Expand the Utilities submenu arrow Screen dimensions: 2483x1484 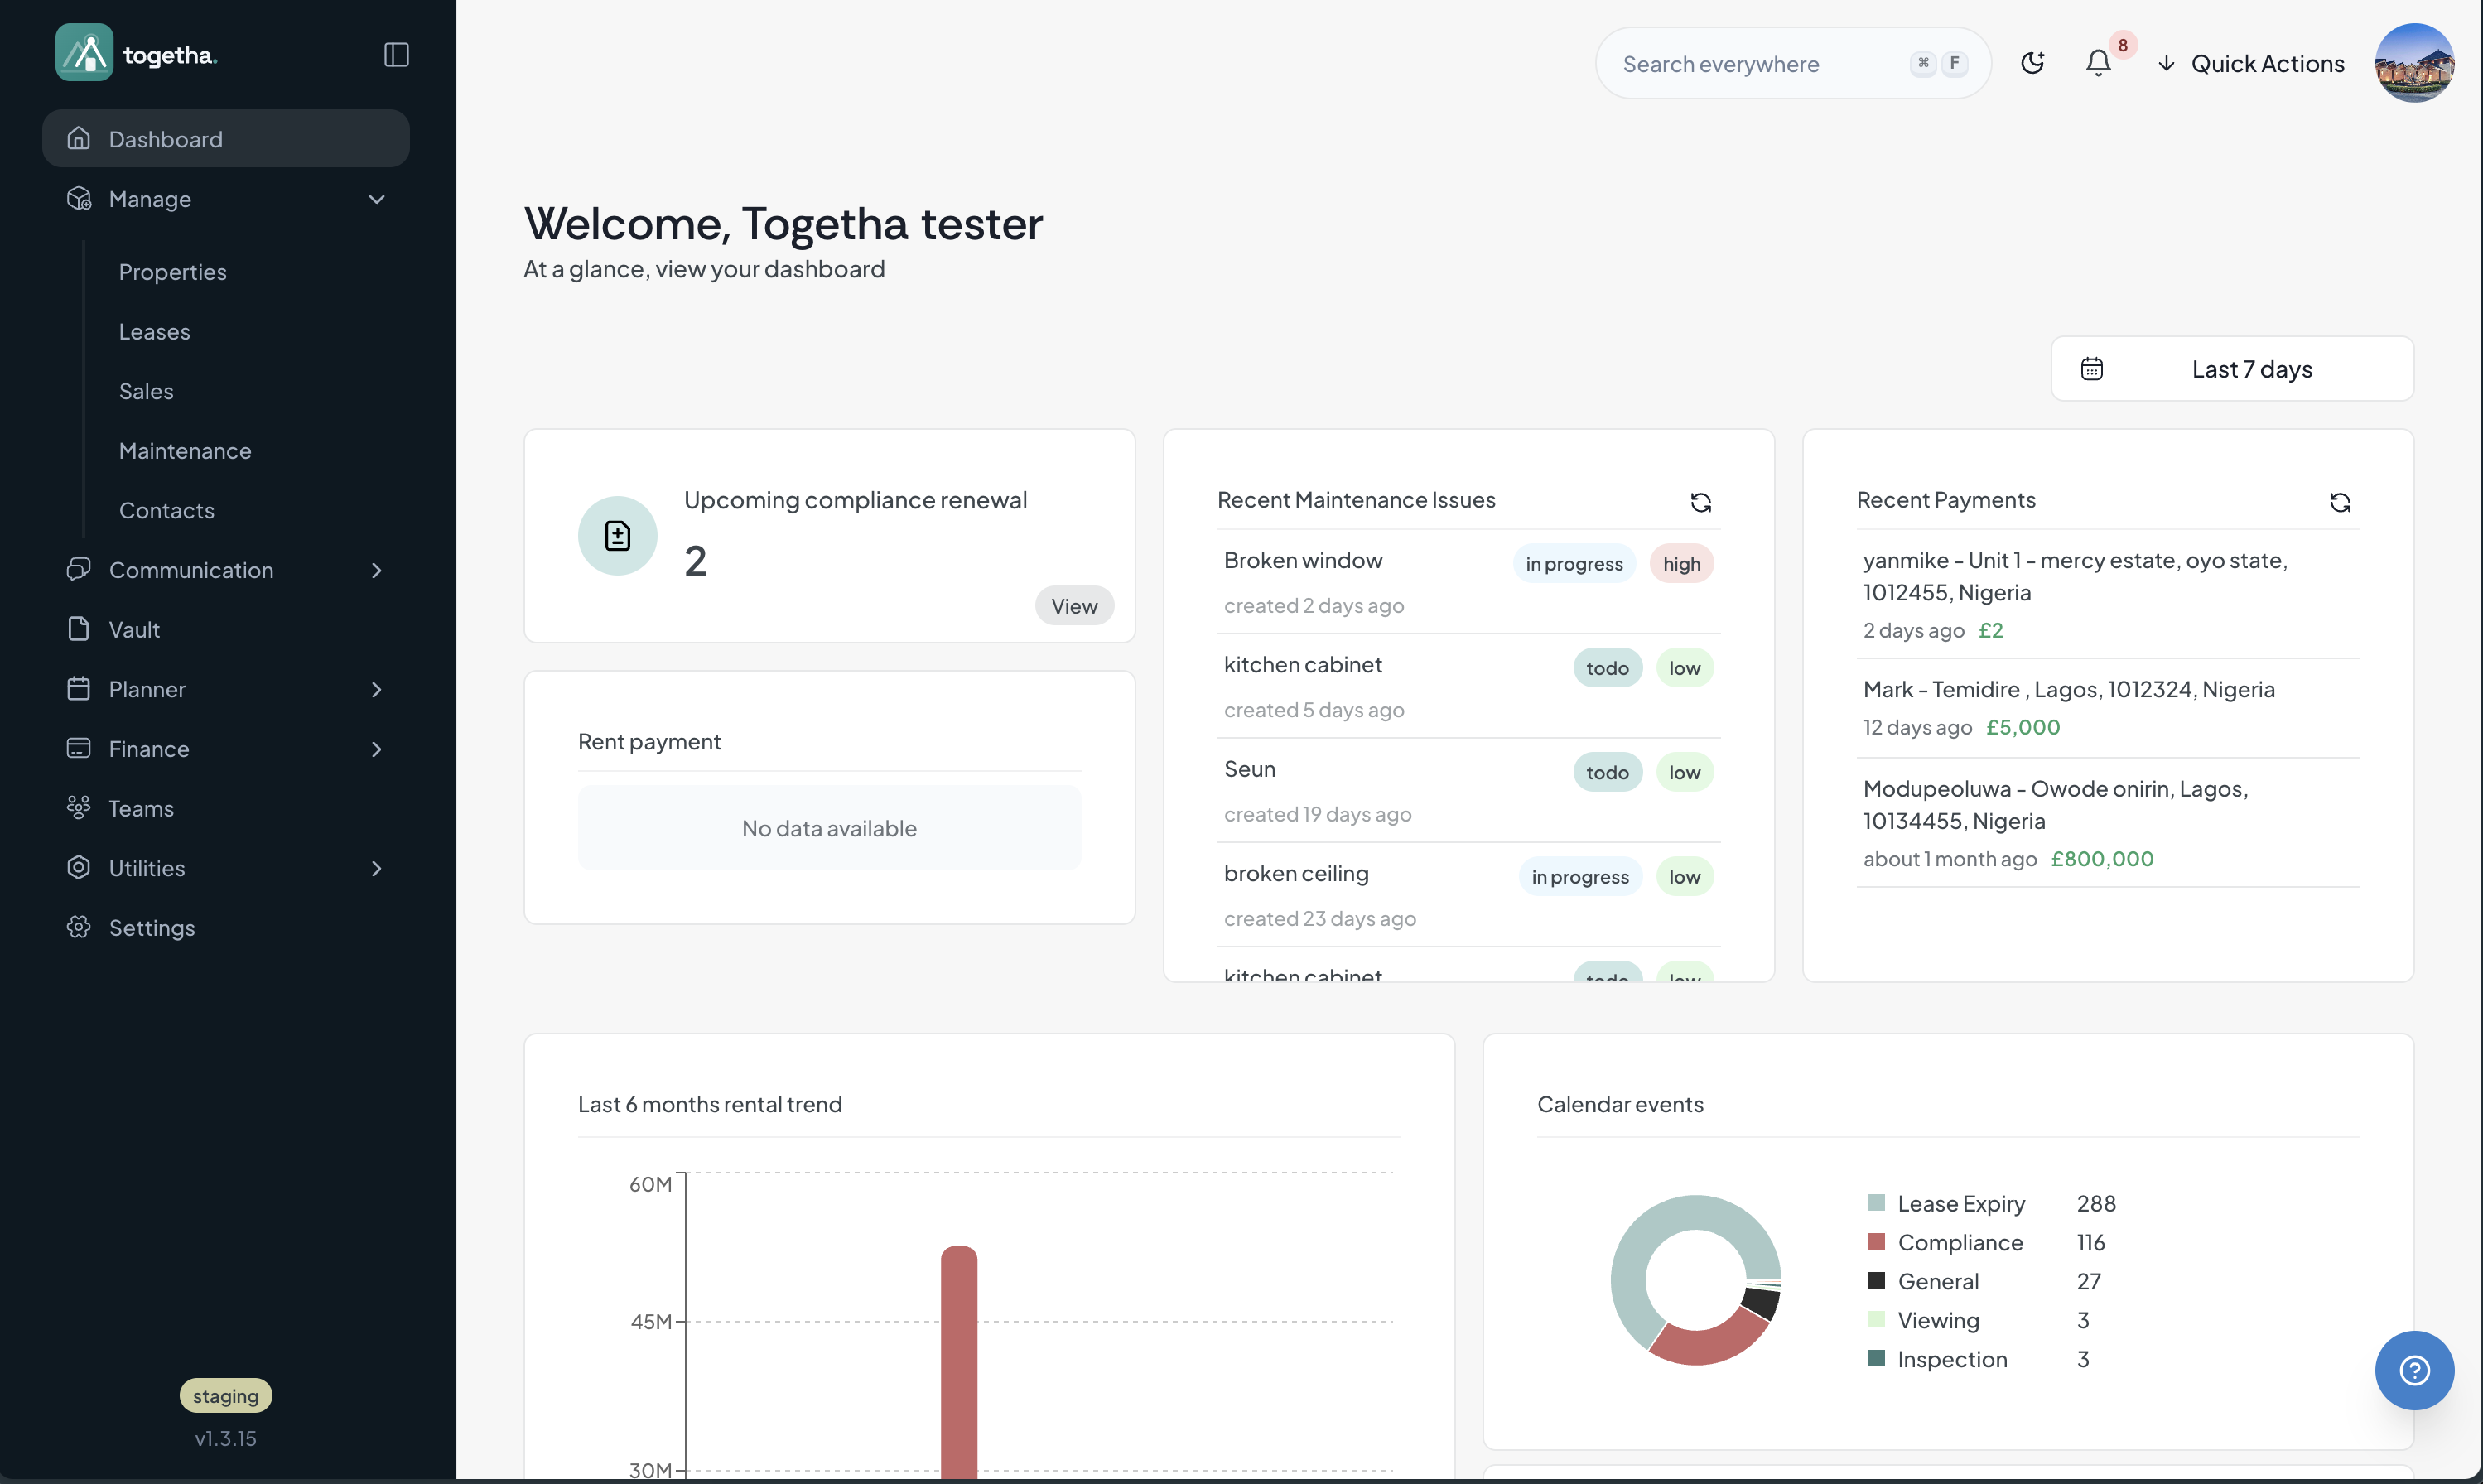coord(376,868)
